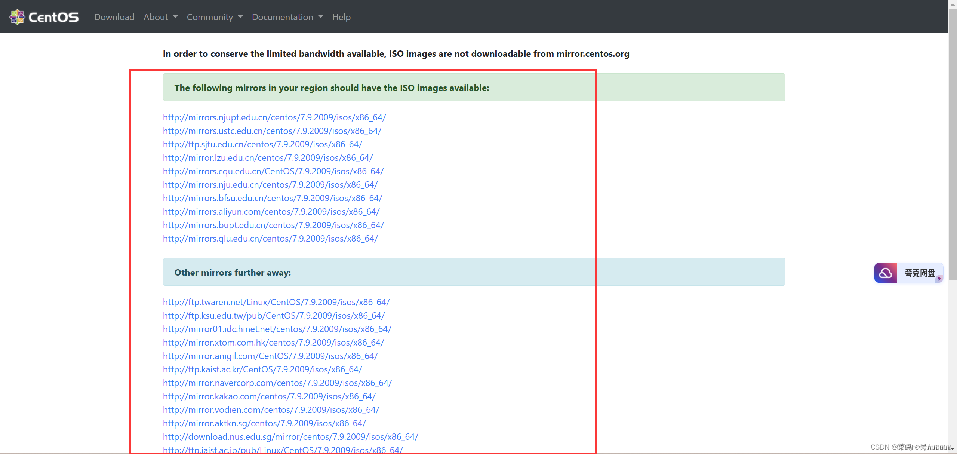
Task: Open the mirror.navercorp.com mirror link
Action: pos(277,383)
